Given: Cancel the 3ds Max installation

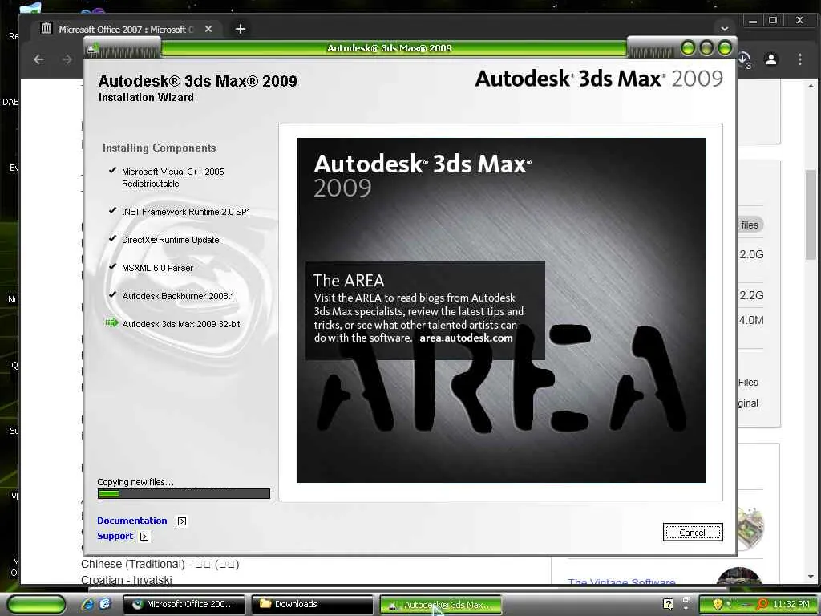Looking at the screenshot, I should click(x=692, y=533).
